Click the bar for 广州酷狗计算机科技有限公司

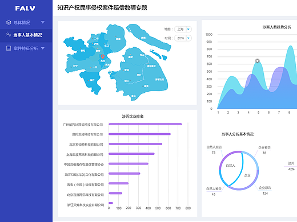click(x=145, y=124)
